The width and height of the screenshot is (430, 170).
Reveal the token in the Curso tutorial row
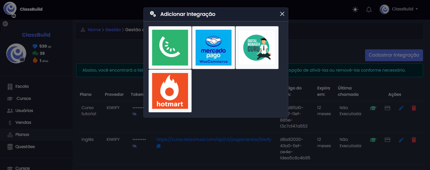pos(134,114)
